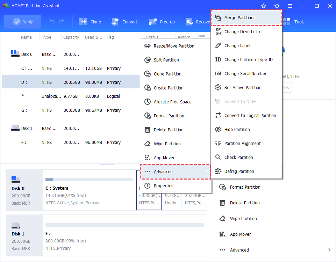Click the Disk 0 label in disk map
This screenshot has width=336, height=262.
(x=18, y=188)
